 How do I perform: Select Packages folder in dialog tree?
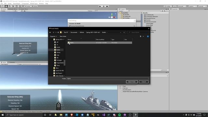pyautogui.click(x=59, y=60)
